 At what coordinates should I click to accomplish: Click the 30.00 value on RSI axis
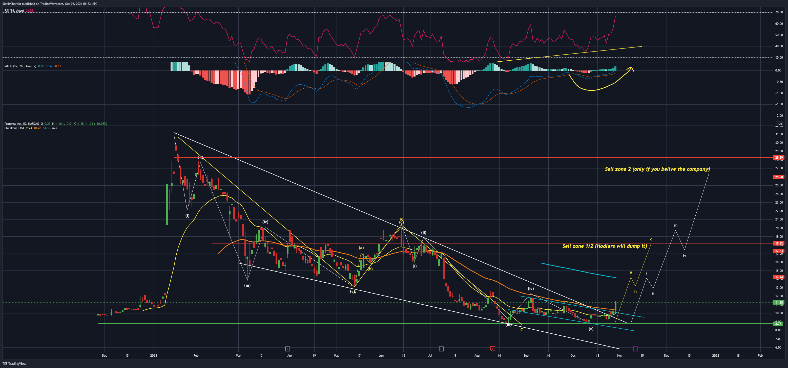(x=779, y=57)
